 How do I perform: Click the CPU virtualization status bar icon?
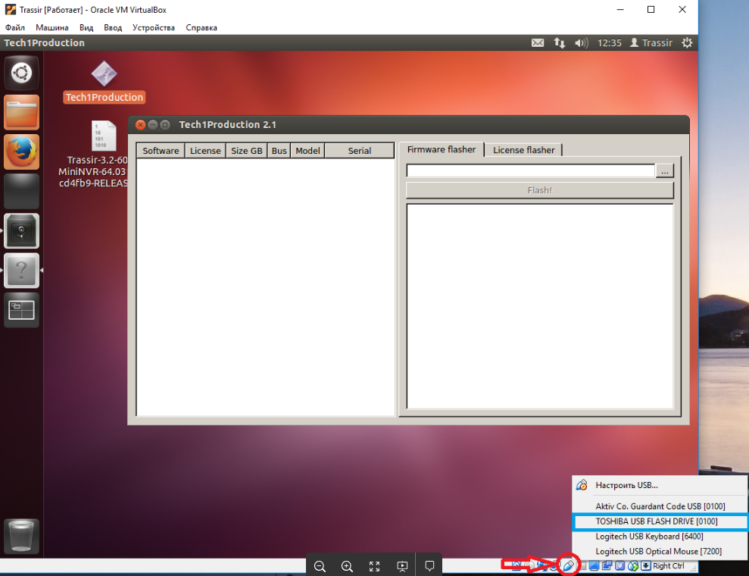coord(620,566)
